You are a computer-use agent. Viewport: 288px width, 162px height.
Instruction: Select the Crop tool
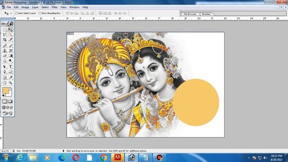click(x=5, y=40)
